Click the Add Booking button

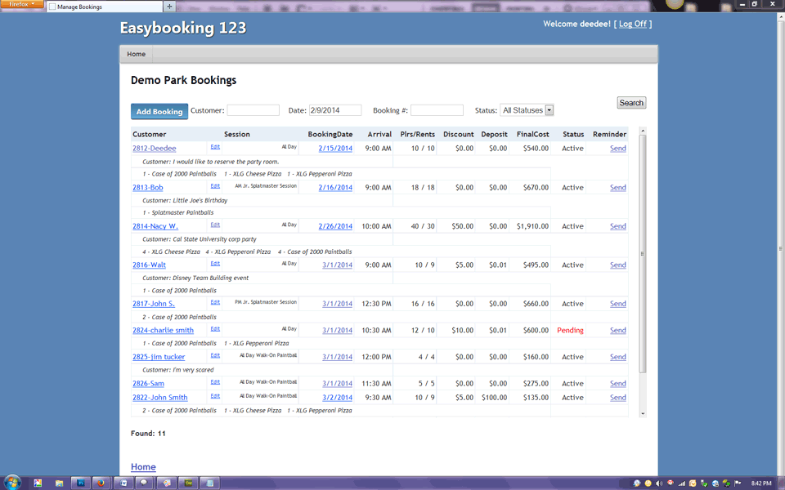[159, 112]
